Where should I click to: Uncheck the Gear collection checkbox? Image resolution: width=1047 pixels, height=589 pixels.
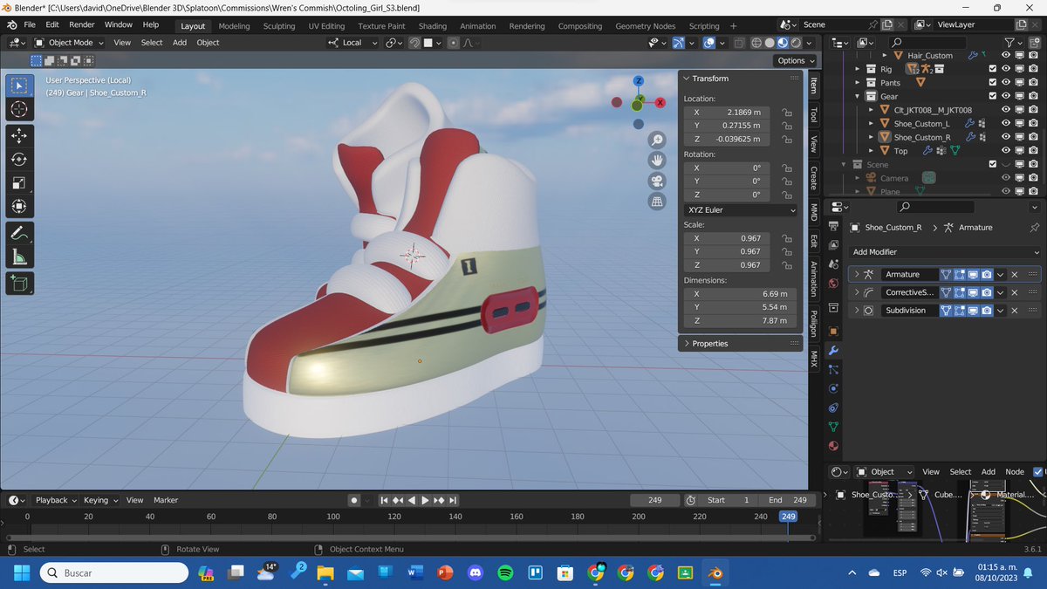992,96
